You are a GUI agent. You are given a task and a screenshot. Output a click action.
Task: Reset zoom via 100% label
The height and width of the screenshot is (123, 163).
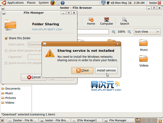[121, 32]
